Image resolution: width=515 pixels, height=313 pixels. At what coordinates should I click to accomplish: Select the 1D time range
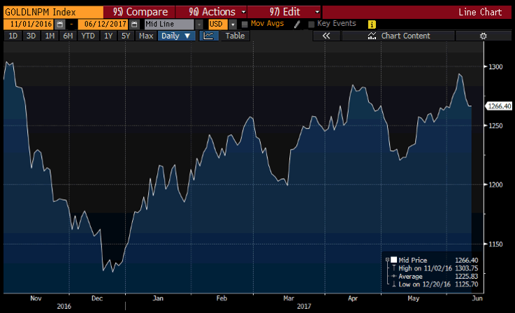pyautogui.click(x=13, y=36)
